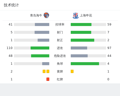Click Shanghai's green shots bar showing 7
The image size is (120, 96).
click(x=81, y=32)
